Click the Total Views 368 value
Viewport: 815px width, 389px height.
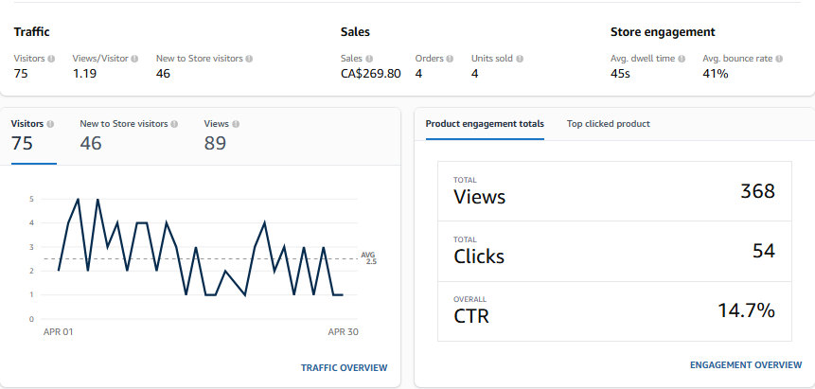click(x=758, y=191)
